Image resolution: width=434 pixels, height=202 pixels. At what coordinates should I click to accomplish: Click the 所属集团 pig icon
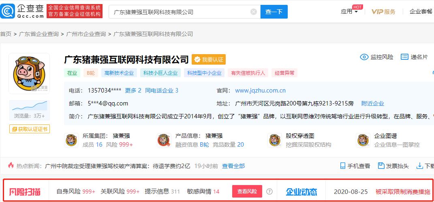[71, 140]
